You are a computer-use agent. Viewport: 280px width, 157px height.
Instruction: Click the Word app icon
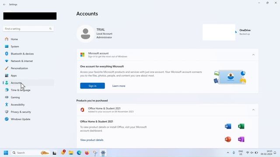pyautogui.click(x=228, y=126)
